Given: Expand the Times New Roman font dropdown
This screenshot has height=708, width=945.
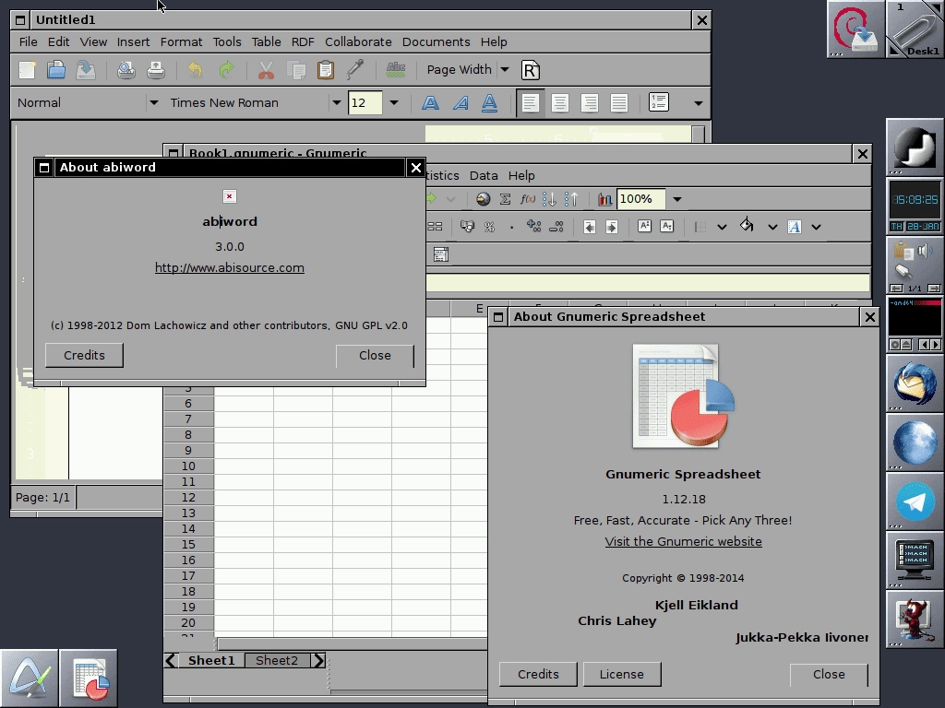Looking at the screenshot, I should coord(336,103).
